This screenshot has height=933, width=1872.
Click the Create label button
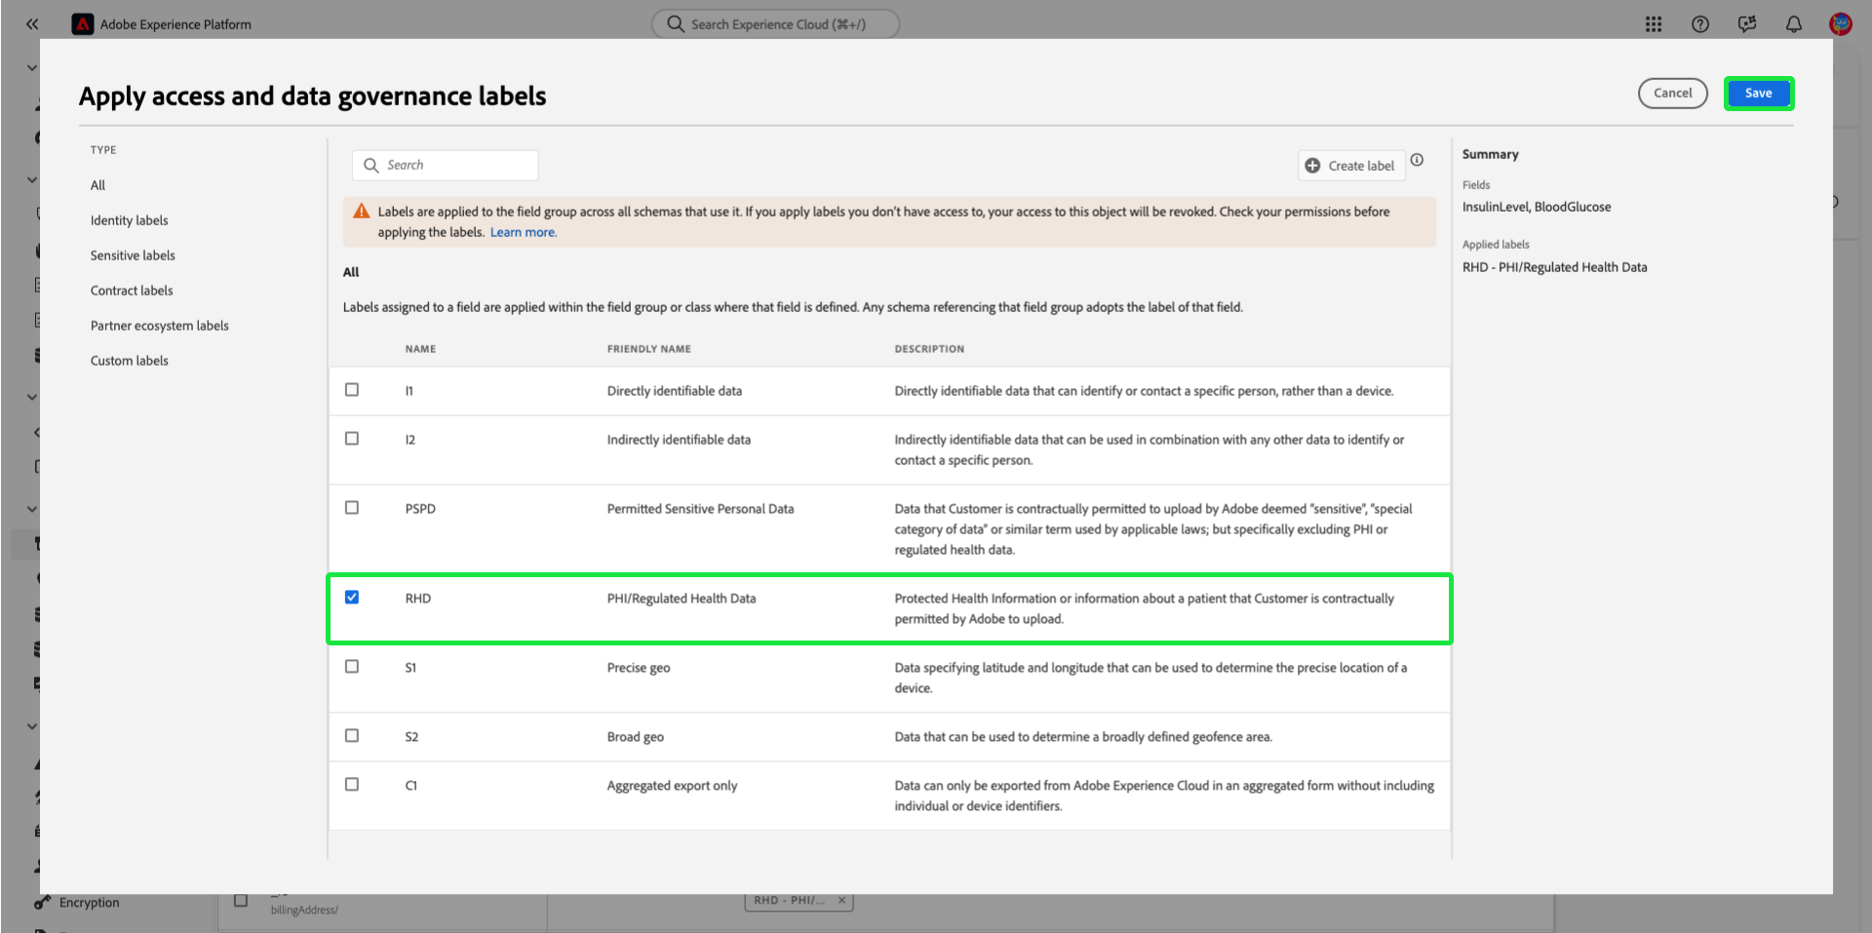tap(1351, 166)
